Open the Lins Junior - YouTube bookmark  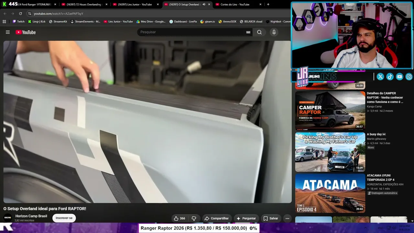click(x=118, y=22)
